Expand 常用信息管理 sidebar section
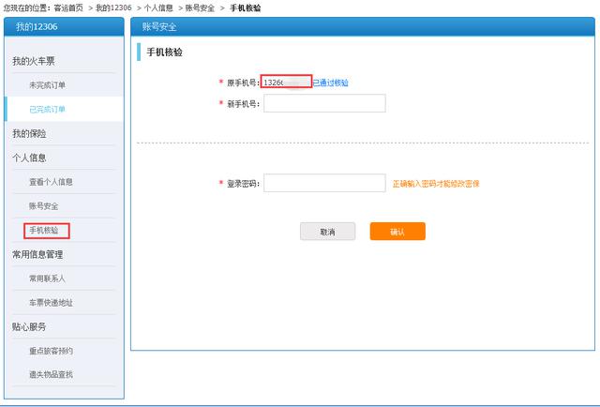Image resolution: width=600 pixels, height=407 pixels. pos(37,254)
